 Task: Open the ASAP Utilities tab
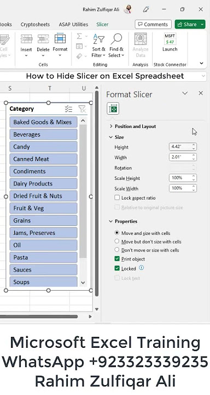[73, 25]
